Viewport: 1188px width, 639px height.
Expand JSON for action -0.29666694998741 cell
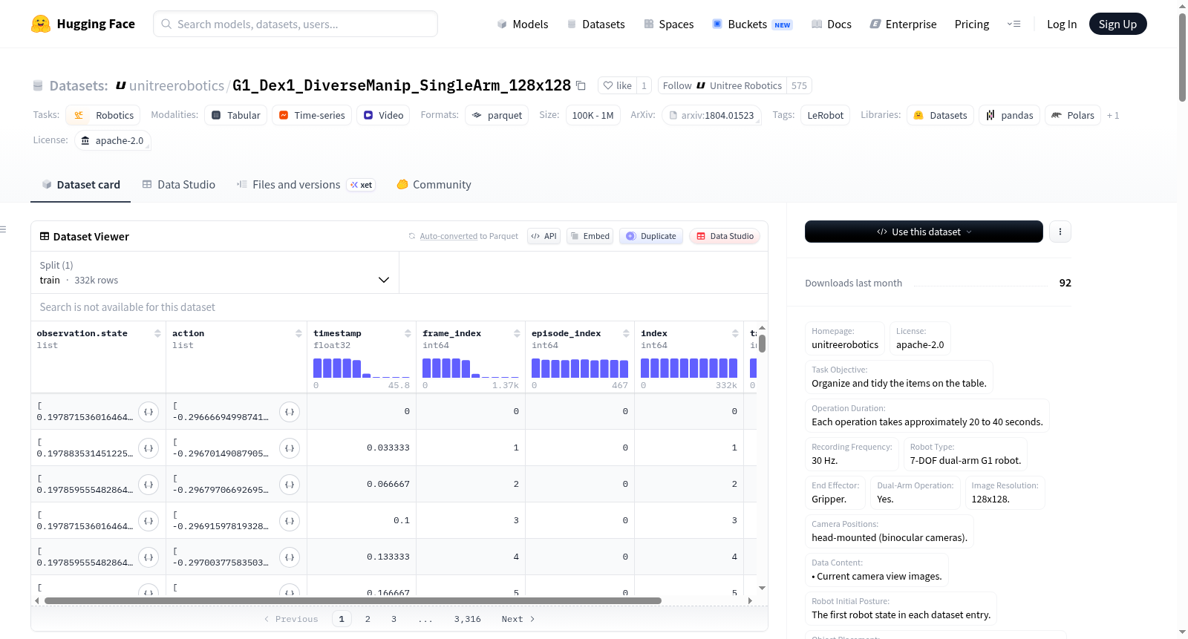point(290,412)
